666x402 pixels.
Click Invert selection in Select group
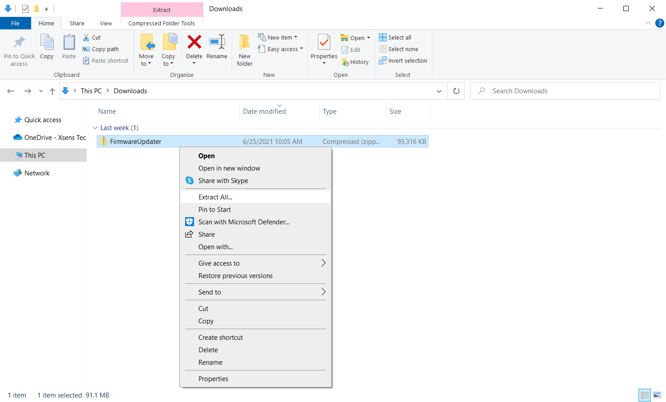point(403,61)
